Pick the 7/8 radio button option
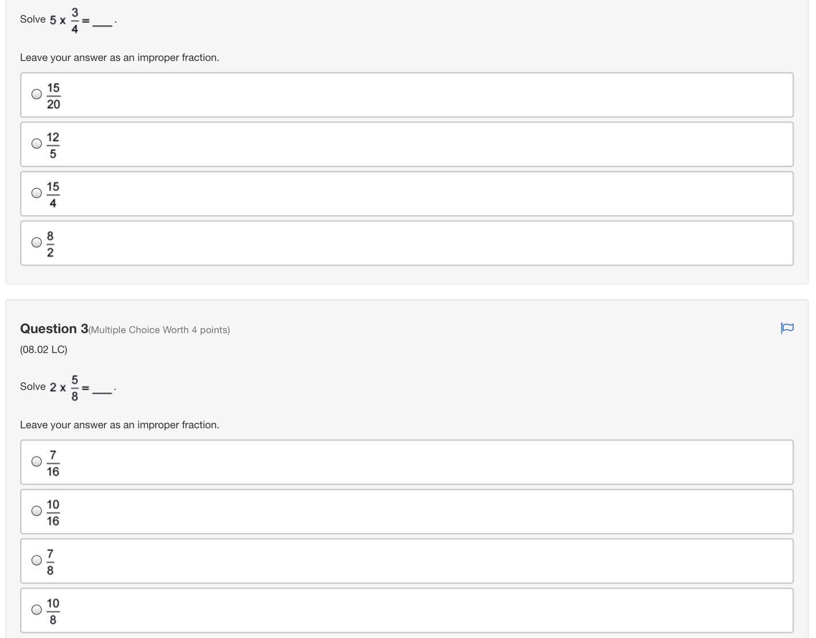This screenshot has height=638, width=816. (37, 560)
